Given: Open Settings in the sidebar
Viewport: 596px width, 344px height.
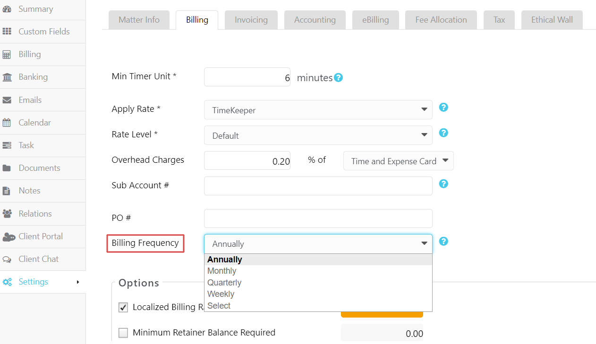Looking at the screenshot, I should (33, 282).
